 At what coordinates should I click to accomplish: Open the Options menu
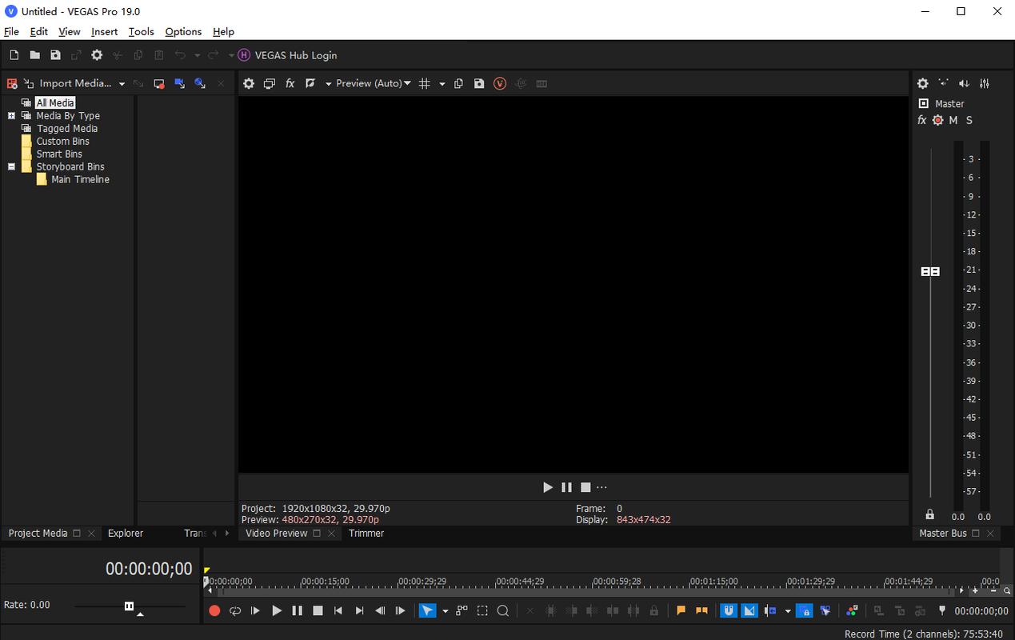(x=183, y=31)
